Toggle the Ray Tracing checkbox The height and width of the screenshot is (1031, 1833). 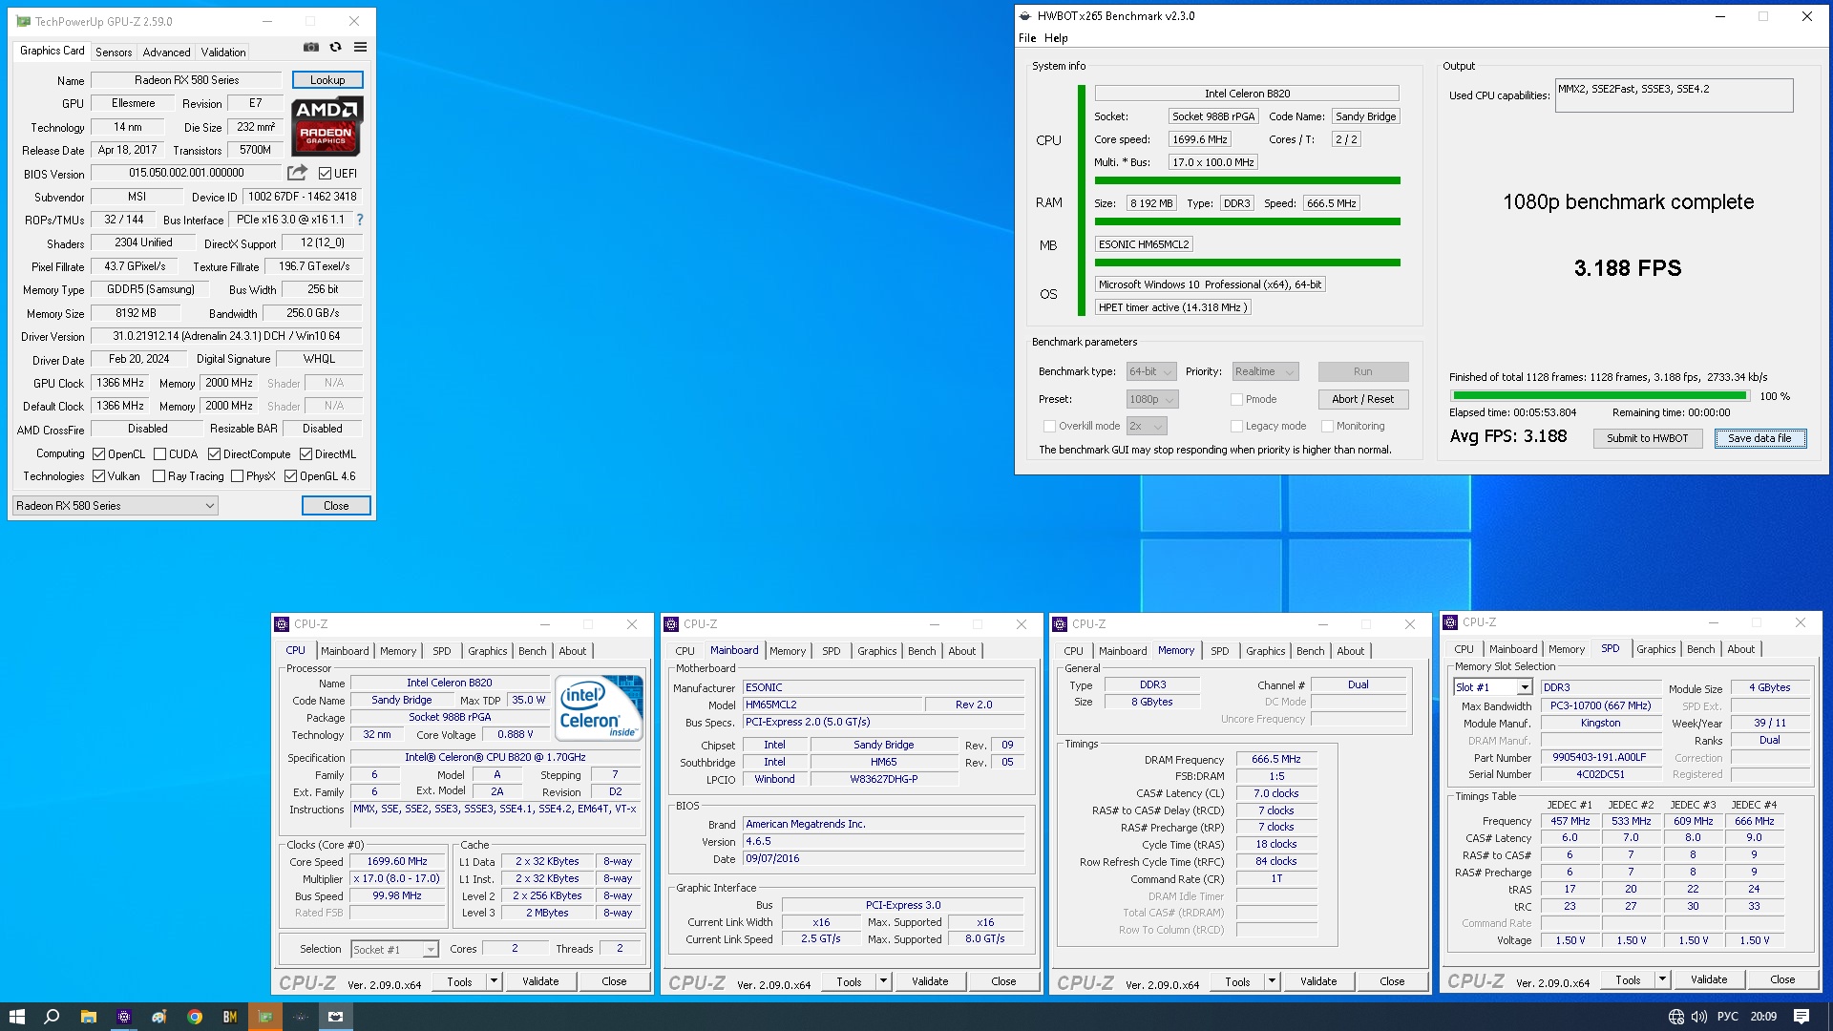pyautogui.click(x=159, y=476)
